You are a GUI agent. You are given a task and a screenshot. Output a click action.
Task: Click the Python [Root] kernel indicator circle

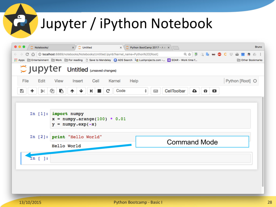(255, 81)
